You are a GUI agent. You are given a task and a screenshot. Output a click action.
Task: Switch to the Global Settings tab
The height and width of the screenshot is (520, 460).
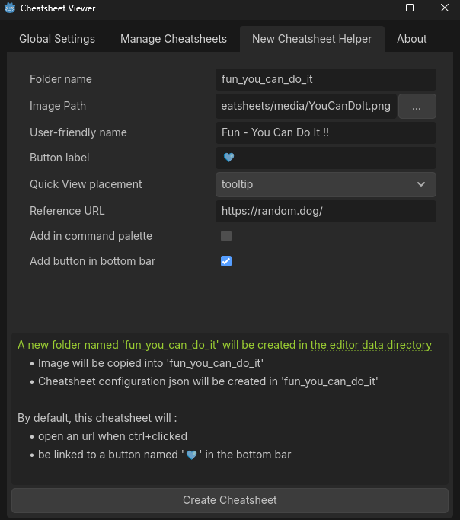57,39
